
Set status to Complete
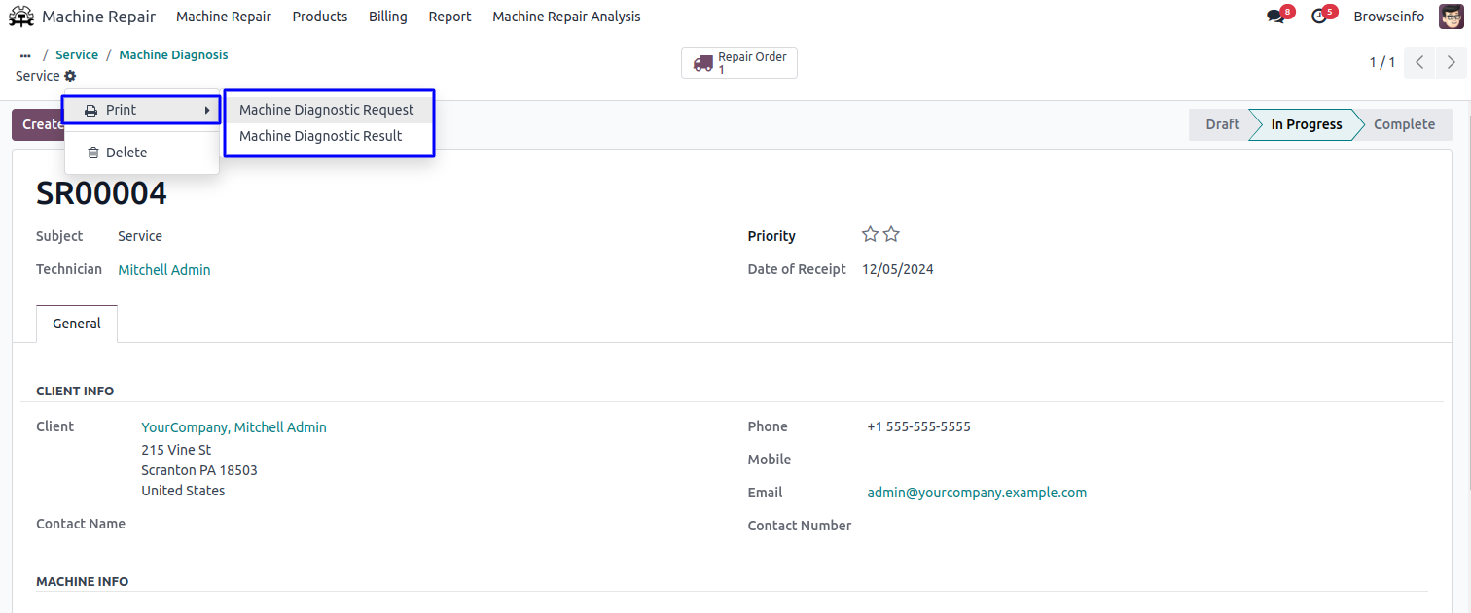coord(1404,124)
